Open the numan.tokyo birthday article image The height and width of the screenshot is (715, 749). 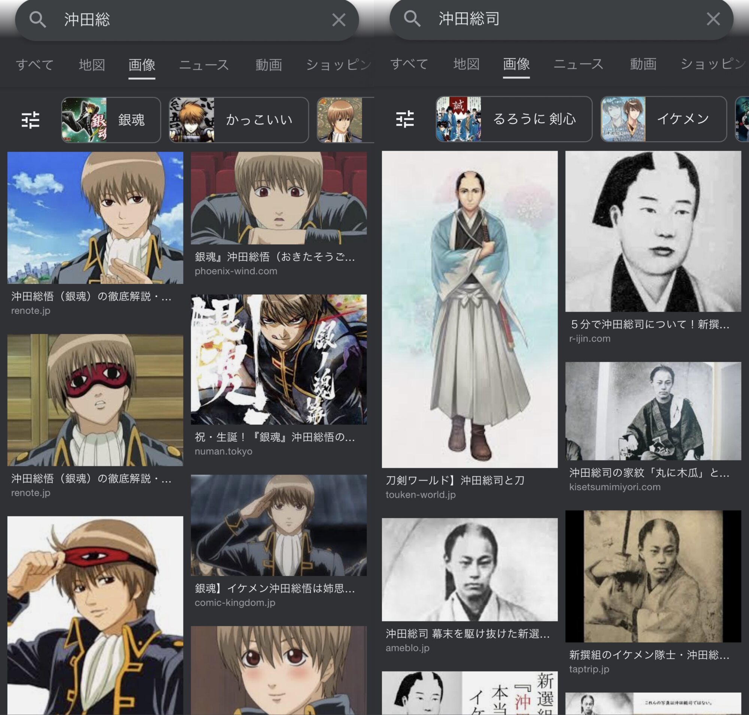pos(278,359)
